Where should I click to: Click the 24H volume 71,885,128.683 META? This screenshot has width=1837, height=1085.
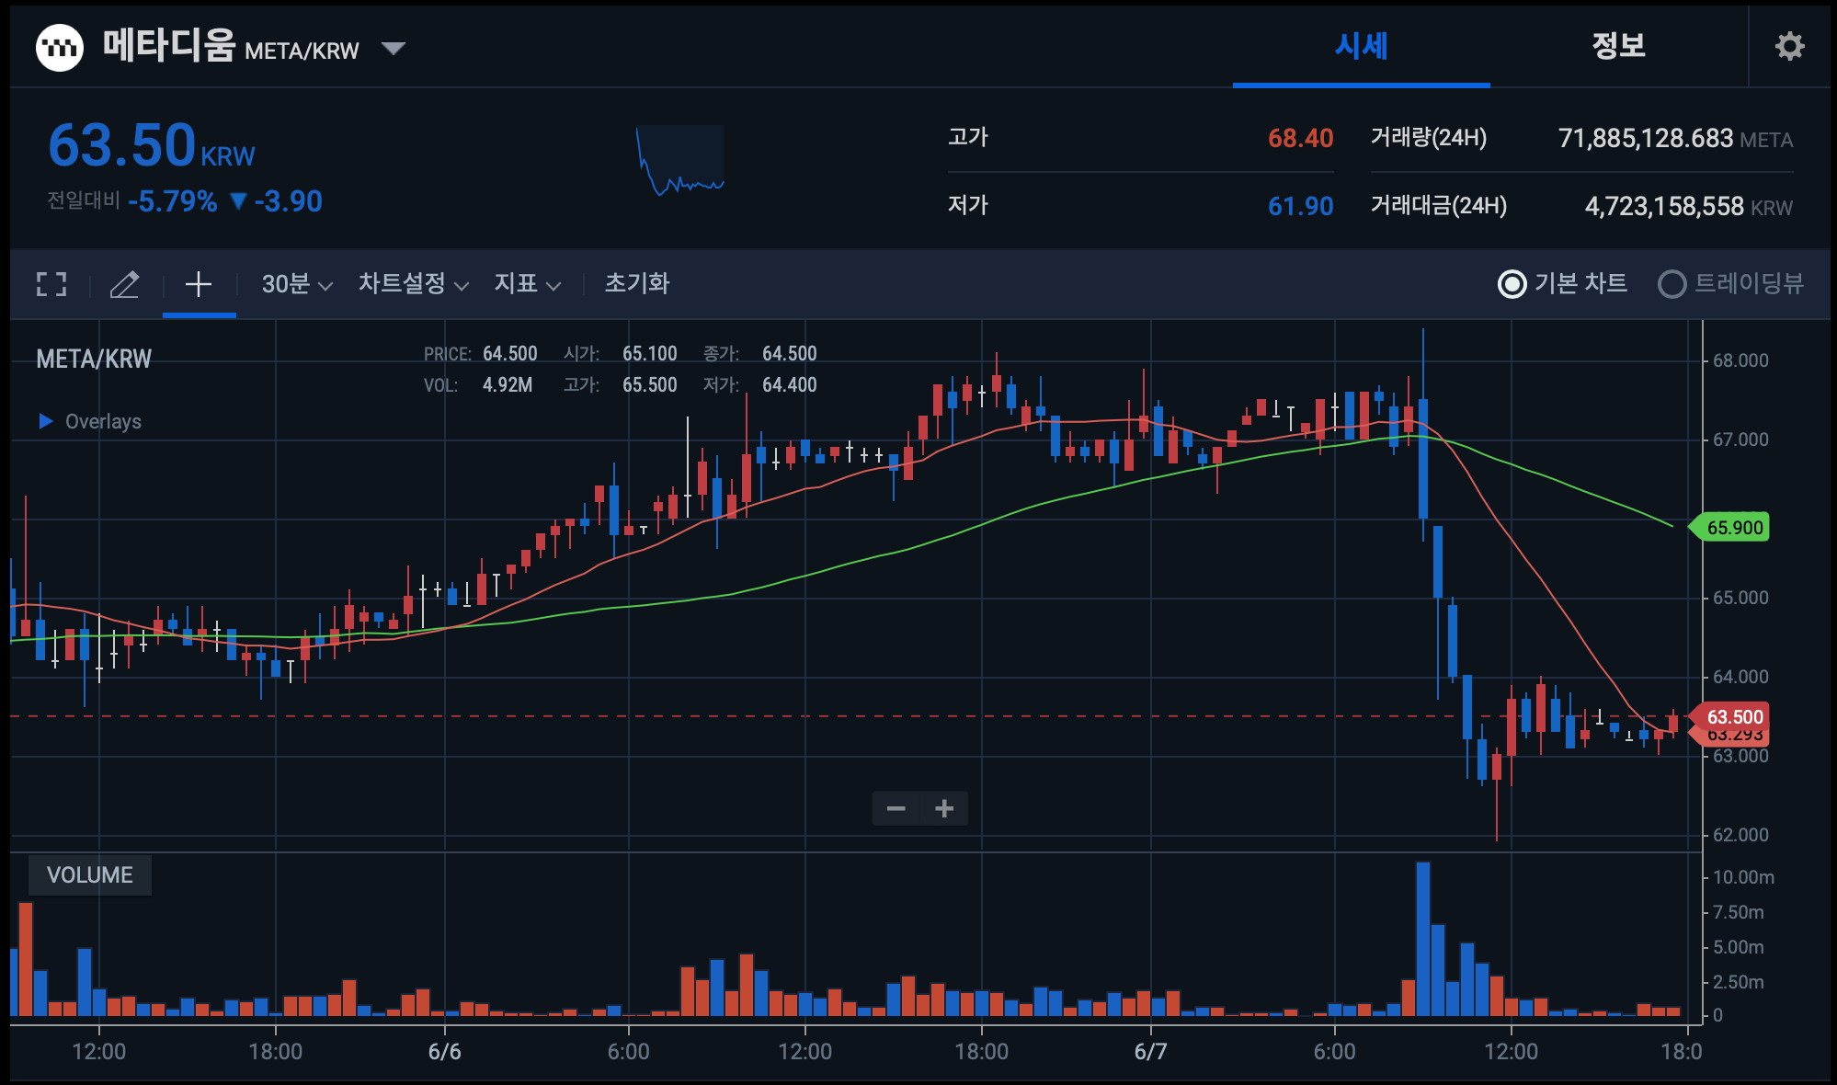click(x=1675, y=139)
